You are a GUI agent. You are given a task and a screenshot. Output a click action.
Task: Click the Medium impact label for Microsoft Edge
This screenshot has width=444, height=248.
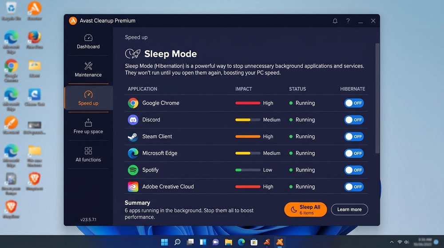pyautogui.click(x=272, y=153)
